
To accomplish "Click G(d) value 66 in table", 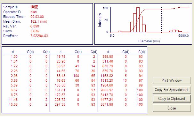I will pyautogui.click(x=77, y=80).
